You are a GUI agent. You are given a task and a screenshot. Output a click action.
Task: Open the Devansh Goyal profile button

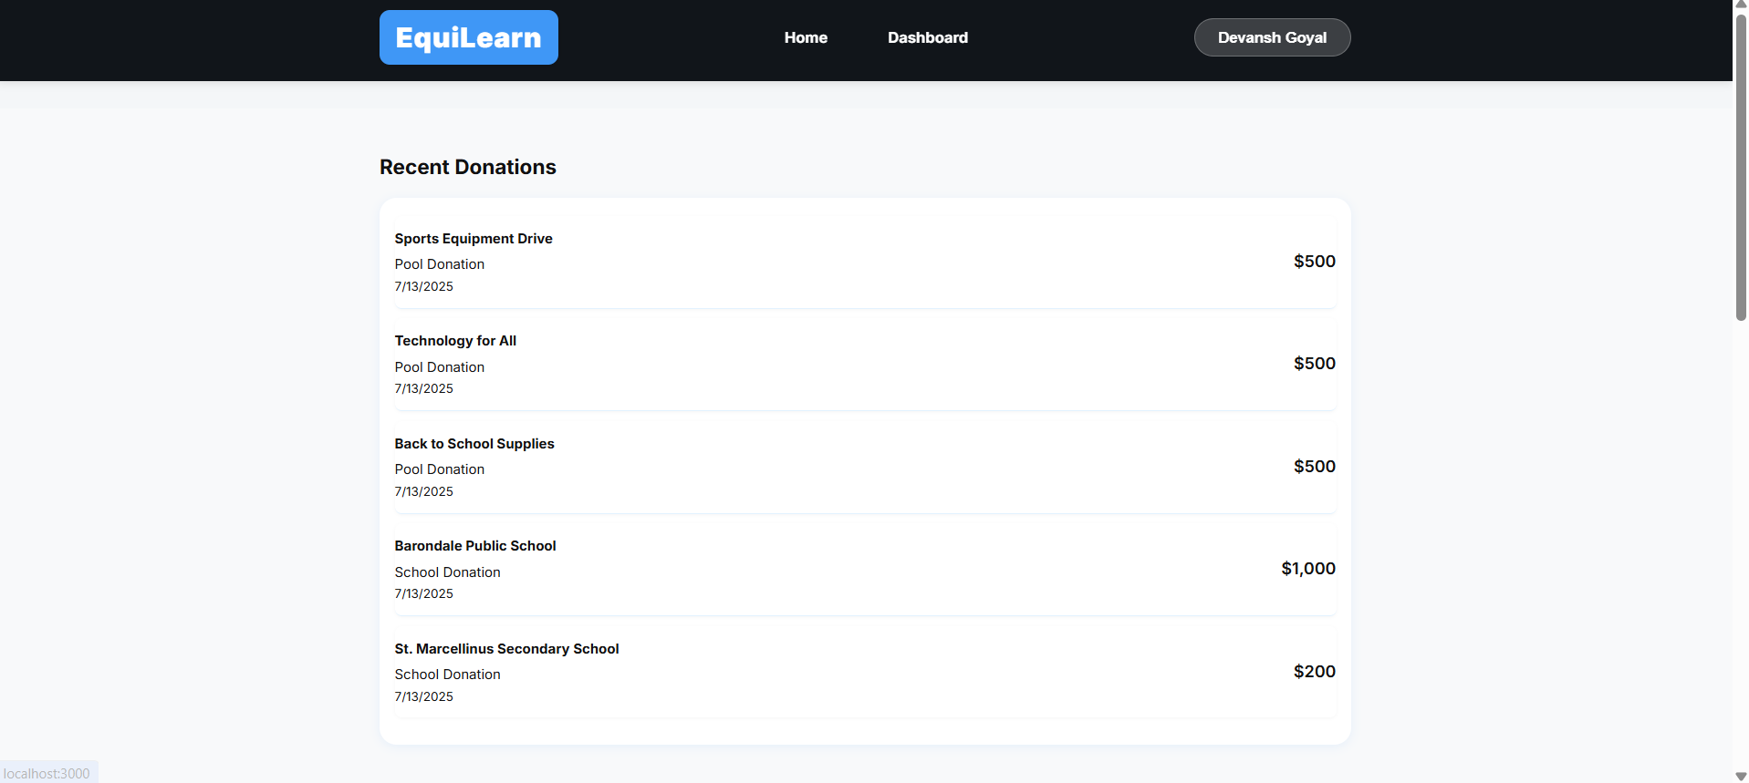1272,37
